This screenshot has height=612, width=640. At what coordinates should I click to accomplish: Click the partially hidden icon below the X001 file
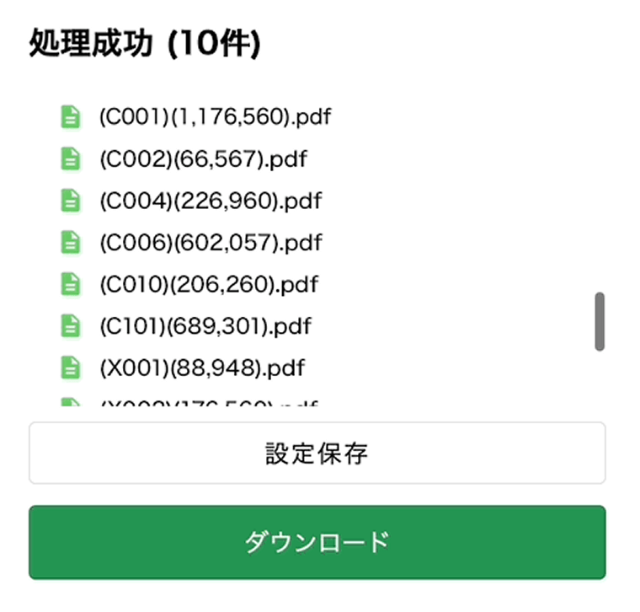71,402
